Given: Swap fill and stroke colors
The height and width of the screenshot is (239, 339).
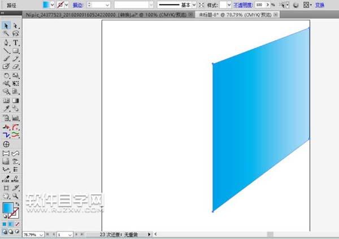Looking at the screenshot, I should click(18, 204).
